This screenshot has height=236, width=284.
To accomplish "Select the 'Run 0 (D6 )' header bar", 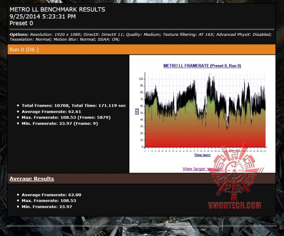I will click(x=142, y=49).
